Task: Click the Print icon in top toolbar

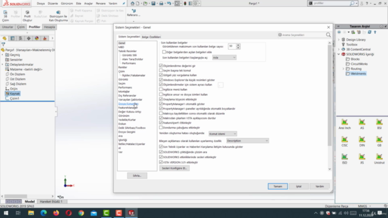Action: tap(161, 4)
